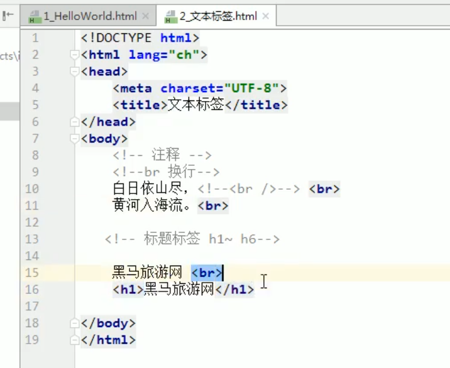Click the highlighted <br> tag on line 15

coord(207,273)
